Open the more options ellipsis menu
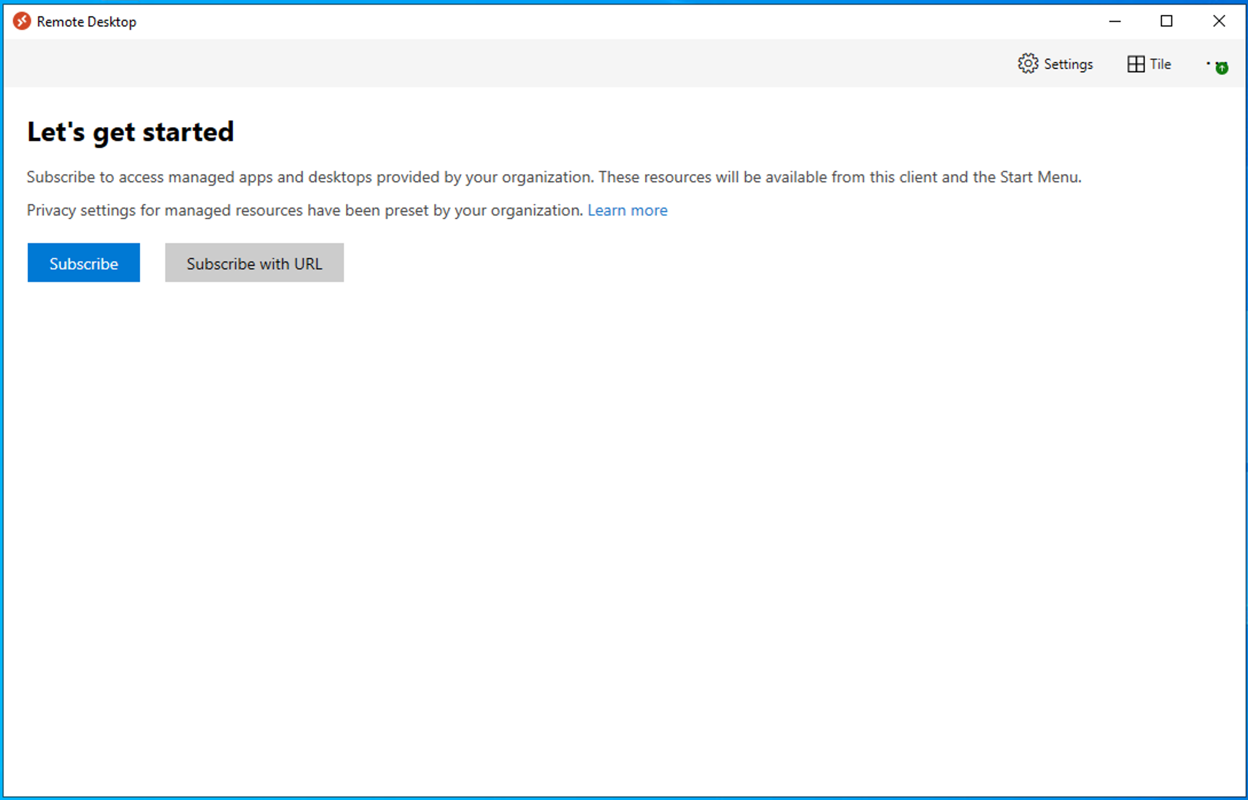The height and width of the screenshot is (800, 1248). coord(1209,64)
